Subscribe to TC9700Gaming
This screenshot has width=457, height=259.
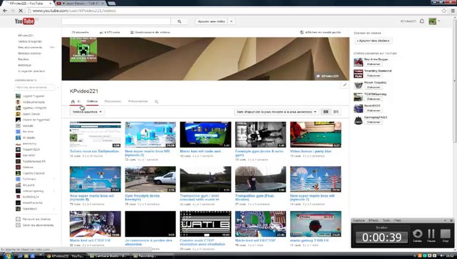[374, 99]
